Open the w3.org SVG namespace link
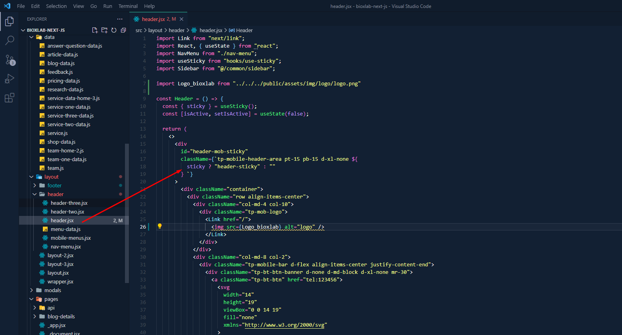The image size is (622, 335). tap(285, 325)
